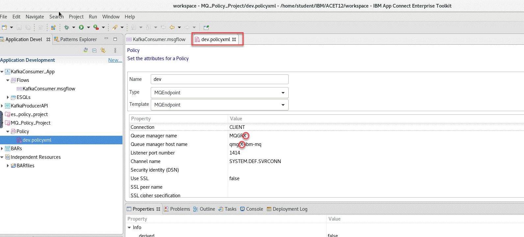Click the green Run play icon
The width and height of the screenshot is (524, 237).
(81, 27)
